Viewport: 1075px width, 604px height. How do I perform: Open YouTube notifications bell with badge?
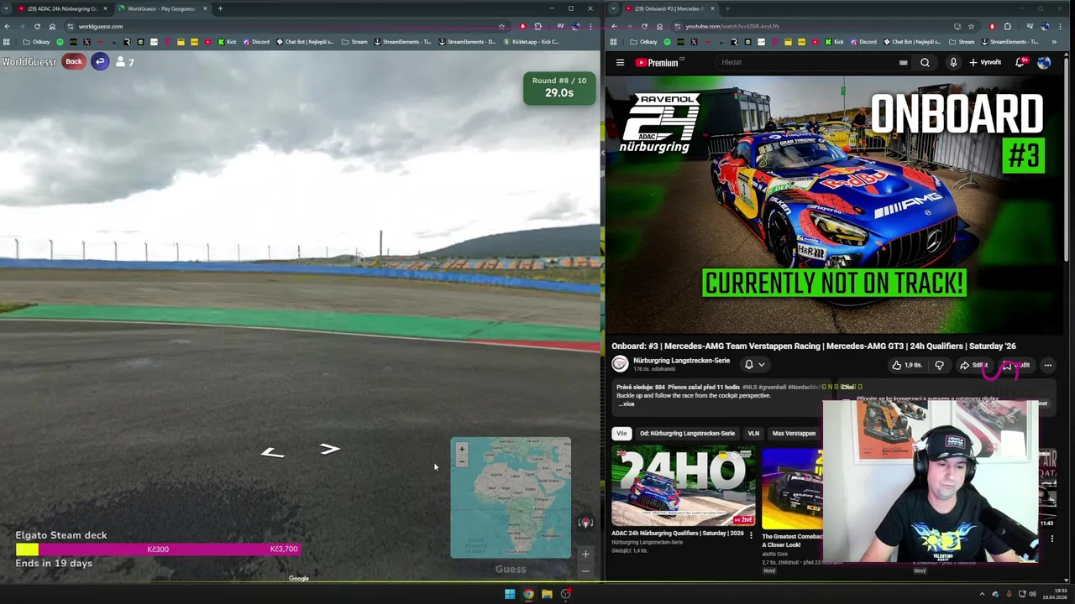coord(1020,62)
